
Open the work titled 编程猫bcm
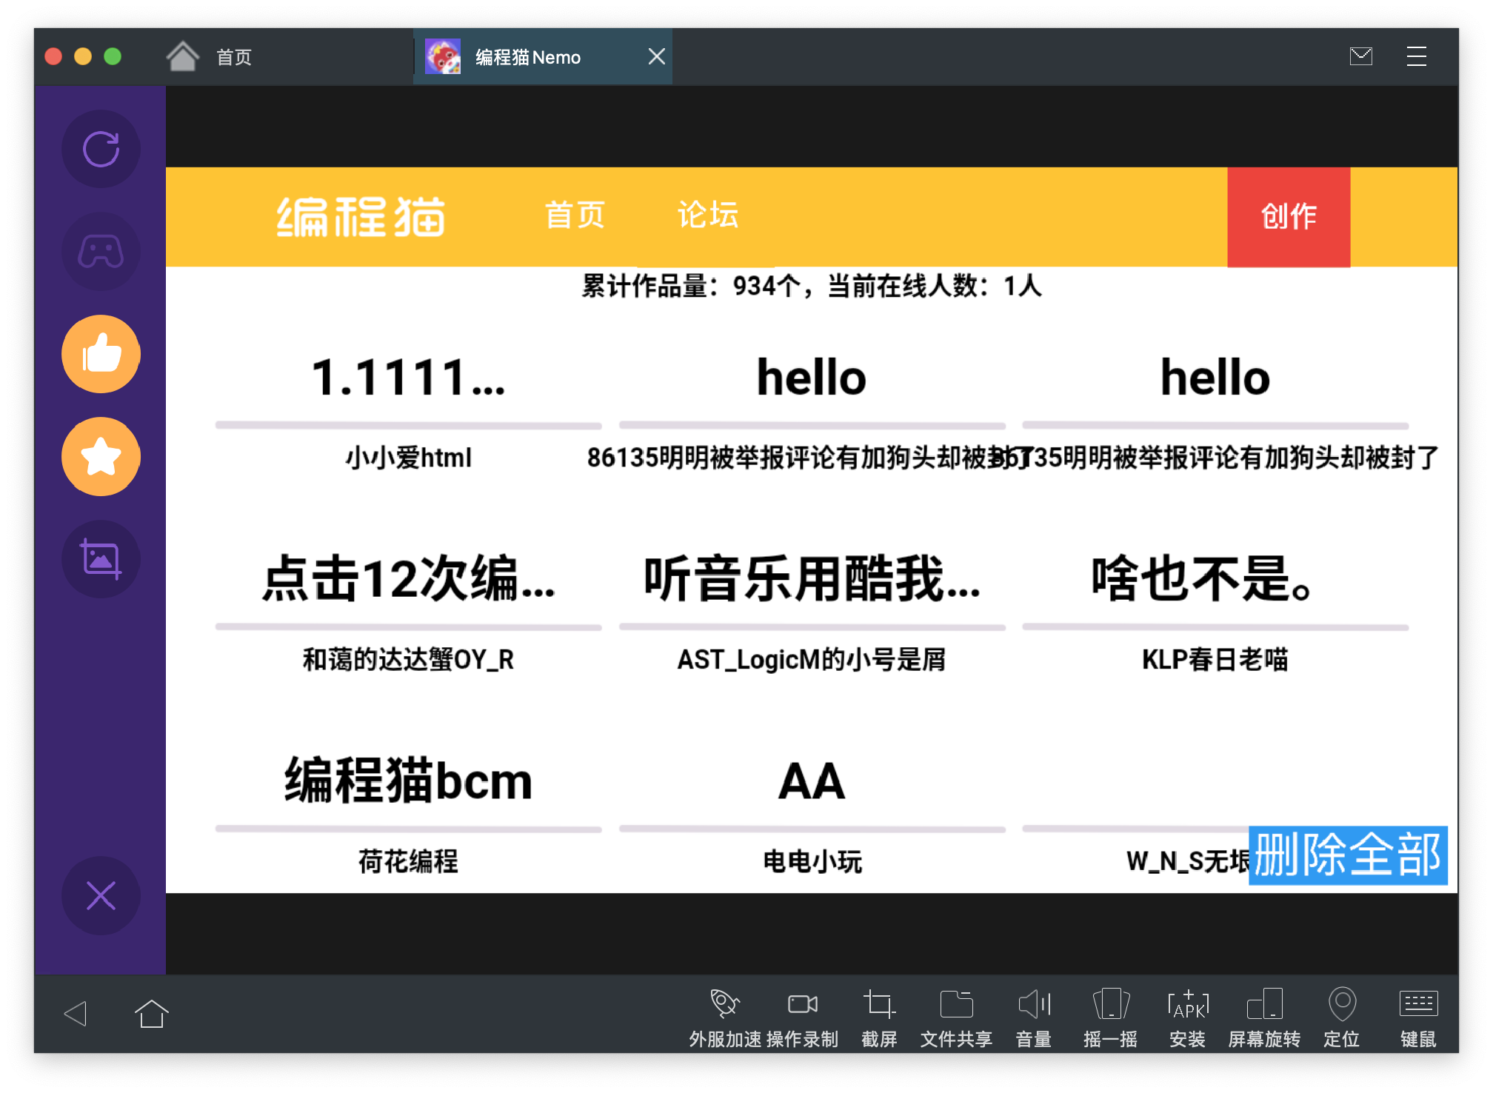click(409, 781)
